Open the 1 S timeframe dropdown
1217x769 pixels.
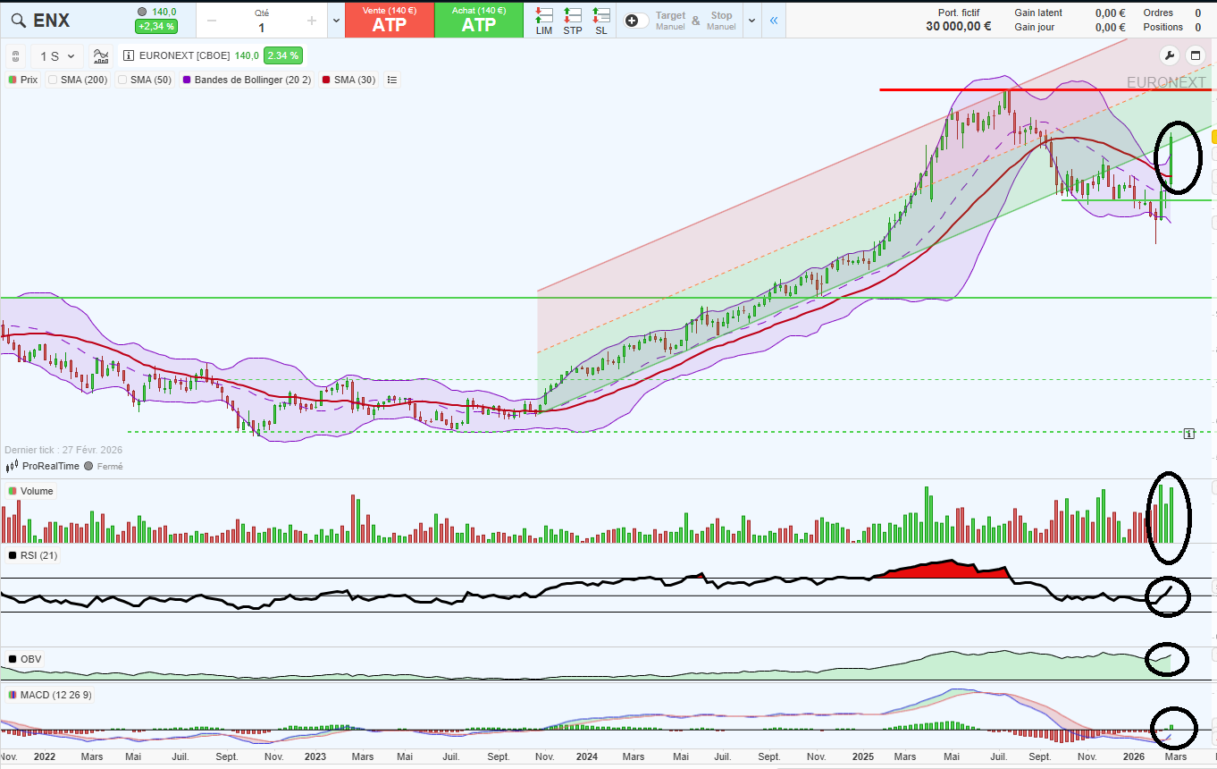tap(58, 55)
